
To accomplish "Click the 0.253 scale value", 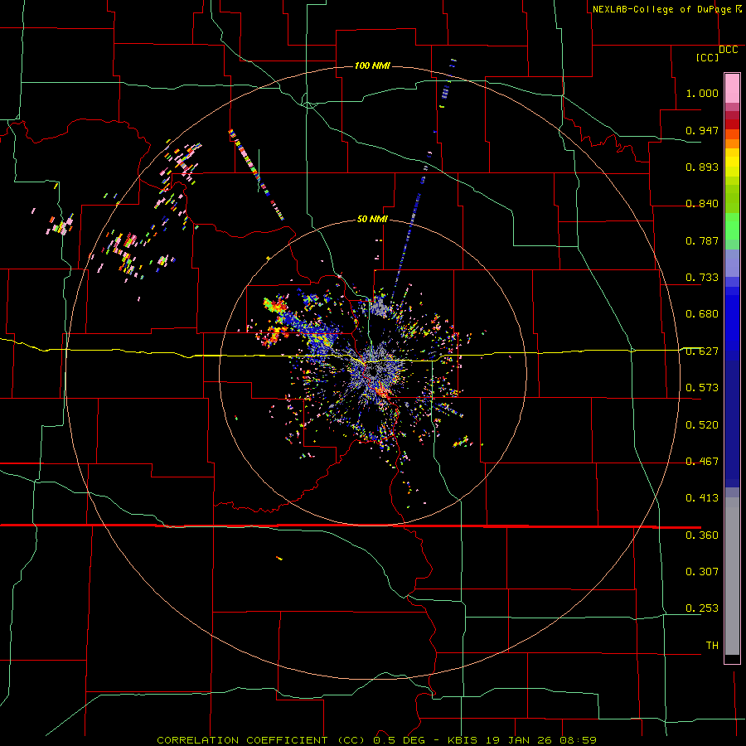I will 702,608.
